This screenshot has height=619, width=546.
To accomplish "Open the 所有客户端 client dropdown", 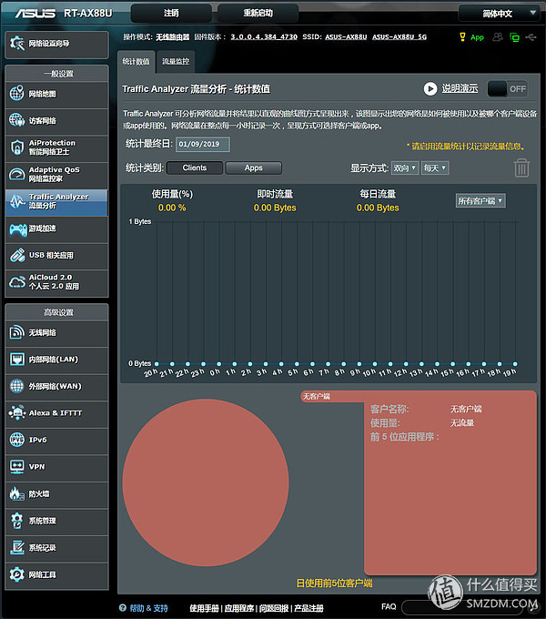I will point(480,200).
